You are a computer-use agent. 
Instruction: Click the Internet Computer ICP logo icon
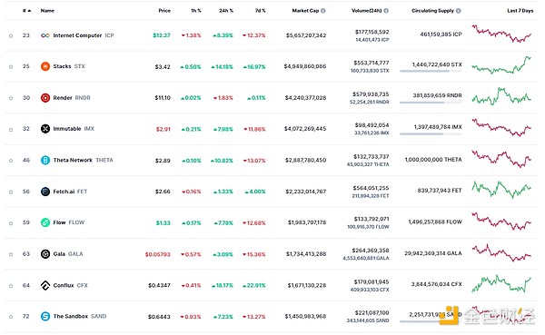(x=45, y=35)
